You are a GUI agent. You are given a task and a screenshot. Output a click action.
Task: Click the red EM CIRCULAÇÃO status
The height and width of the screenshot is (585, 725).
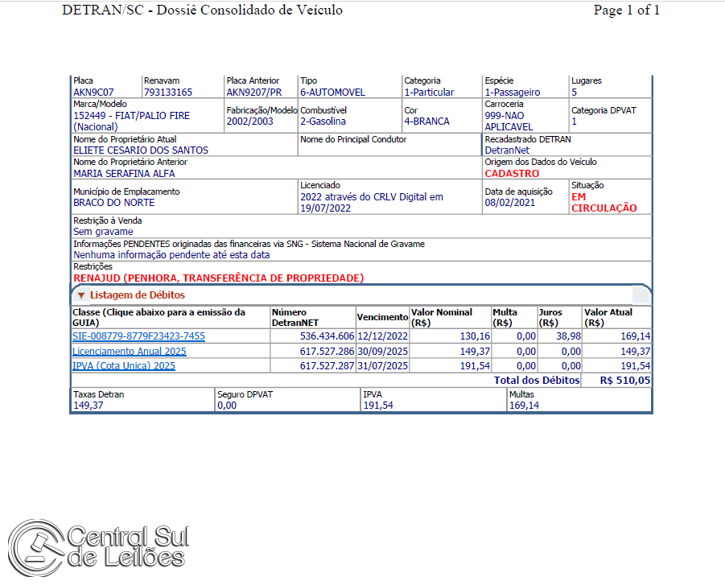coord(603,203)
